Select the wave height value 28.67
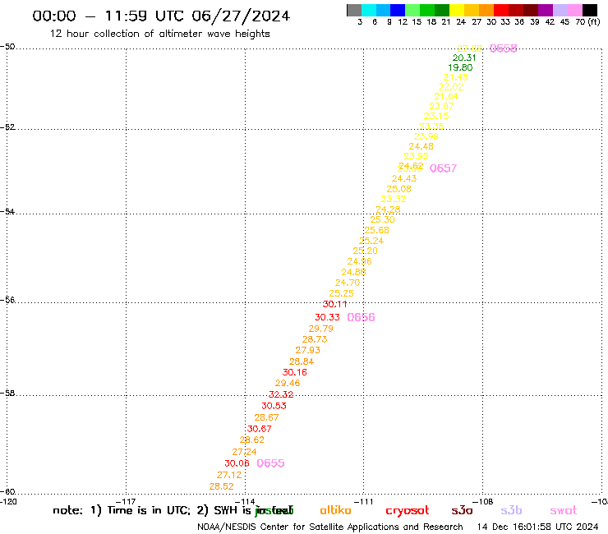This screenshot has width=608, height=534. click(x=266, y=417)
